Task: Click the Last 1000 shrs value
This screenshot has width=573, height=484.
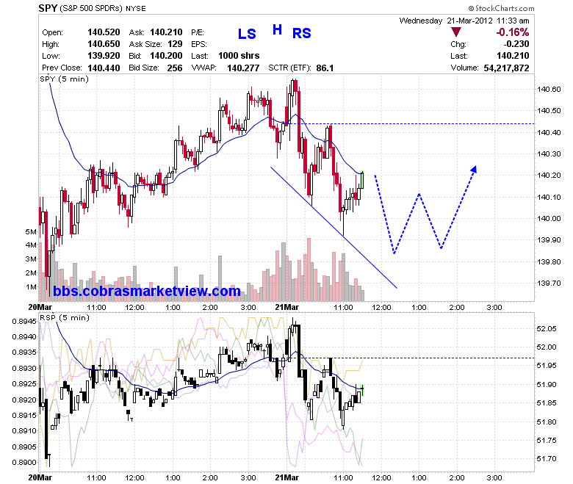Action: click(239, 56)
